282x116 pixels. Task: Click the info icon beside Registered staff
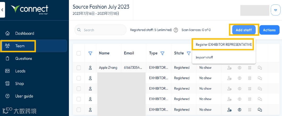coord(176,30)
